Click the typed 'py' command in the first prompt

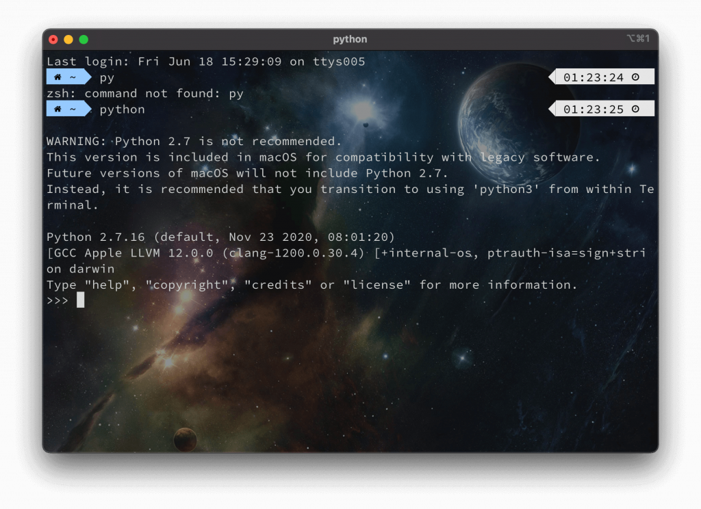107,78
